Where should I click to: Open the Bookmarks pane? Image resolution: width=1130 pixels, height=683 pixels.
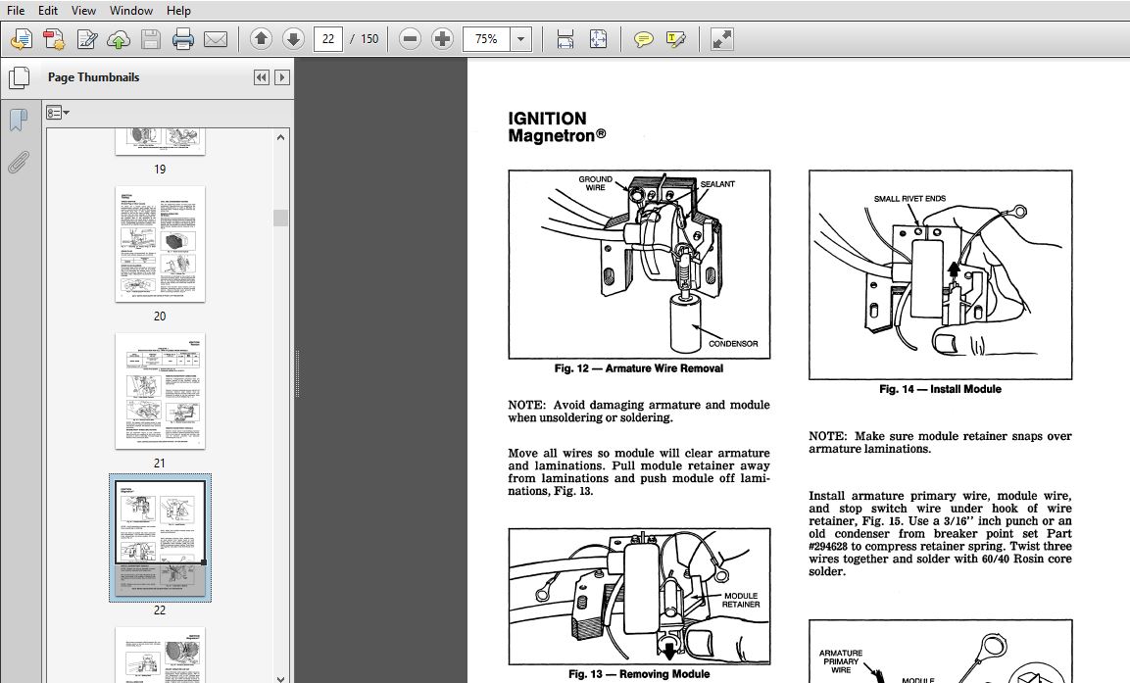coord(19,120)
